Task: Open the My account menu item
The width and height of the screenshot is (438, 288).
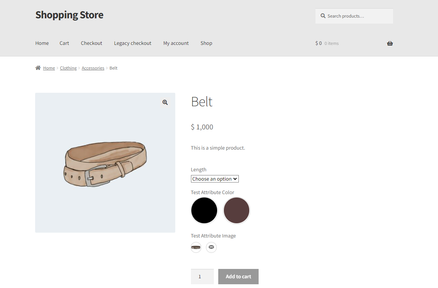Action: pyautogui.click(x=176, y=43)
